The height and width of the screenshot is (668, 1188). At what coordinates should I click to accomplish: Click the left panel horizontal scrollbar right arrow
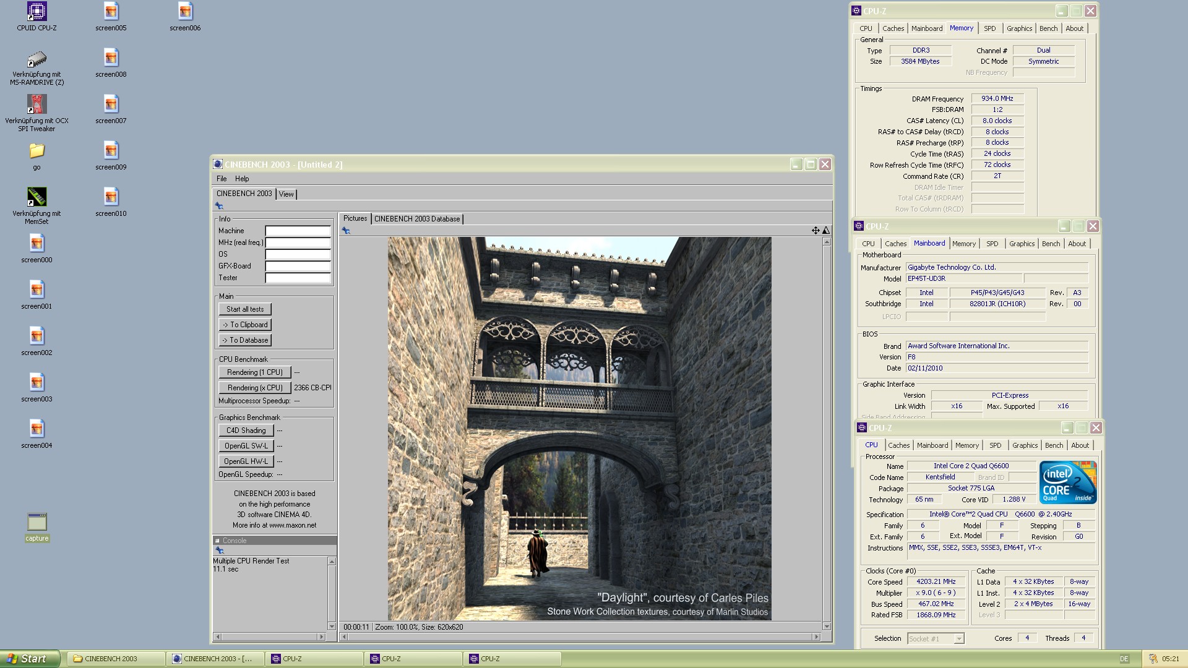[x=321, y=636]
